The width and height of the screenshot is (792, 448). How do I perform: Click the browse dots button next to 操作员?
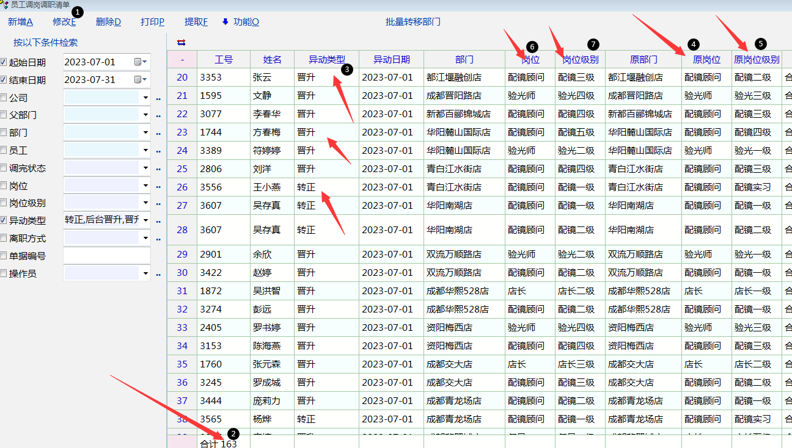pyautogui.click(x=158, y=274)
